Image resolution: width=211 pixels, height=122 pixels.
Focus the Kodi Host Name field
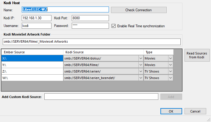tap(65, 9)
